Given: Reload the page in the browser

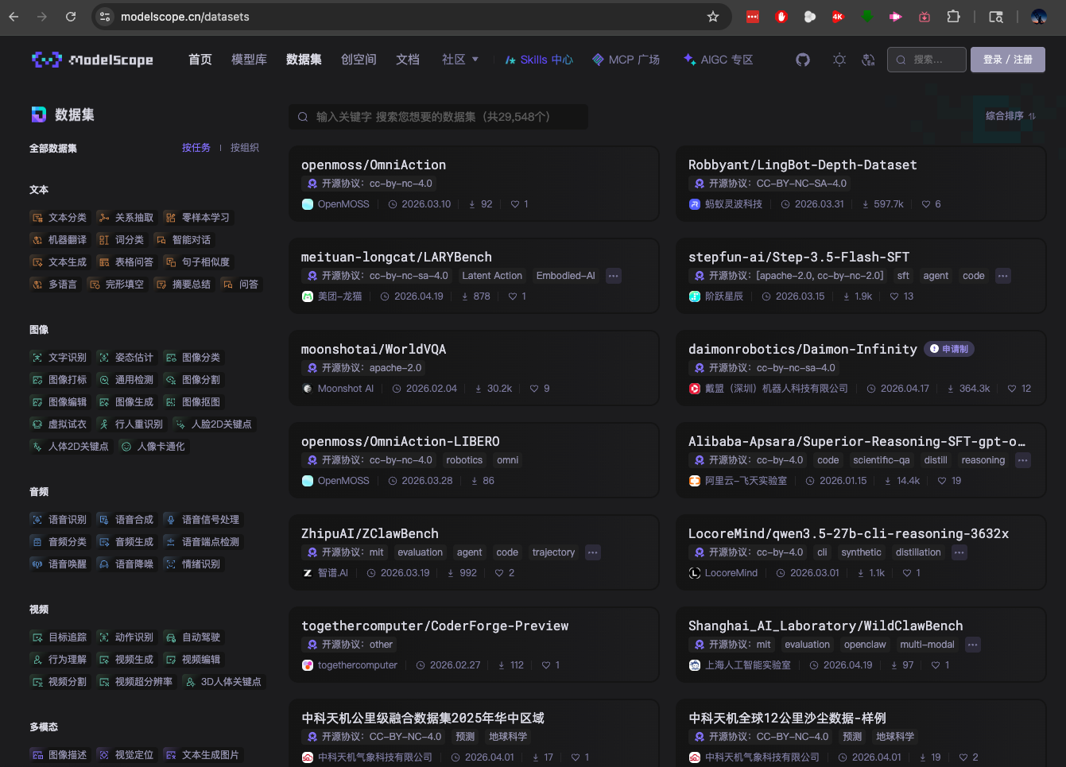Looking at the screenshot, I should 71,17.
